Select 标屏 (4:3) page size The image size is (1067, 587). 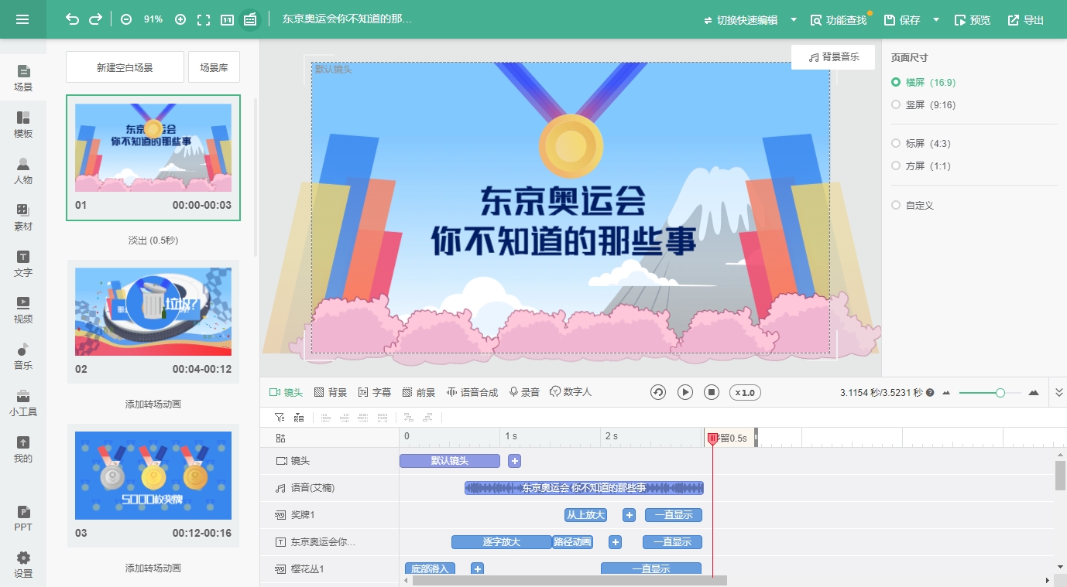point(921,143)
